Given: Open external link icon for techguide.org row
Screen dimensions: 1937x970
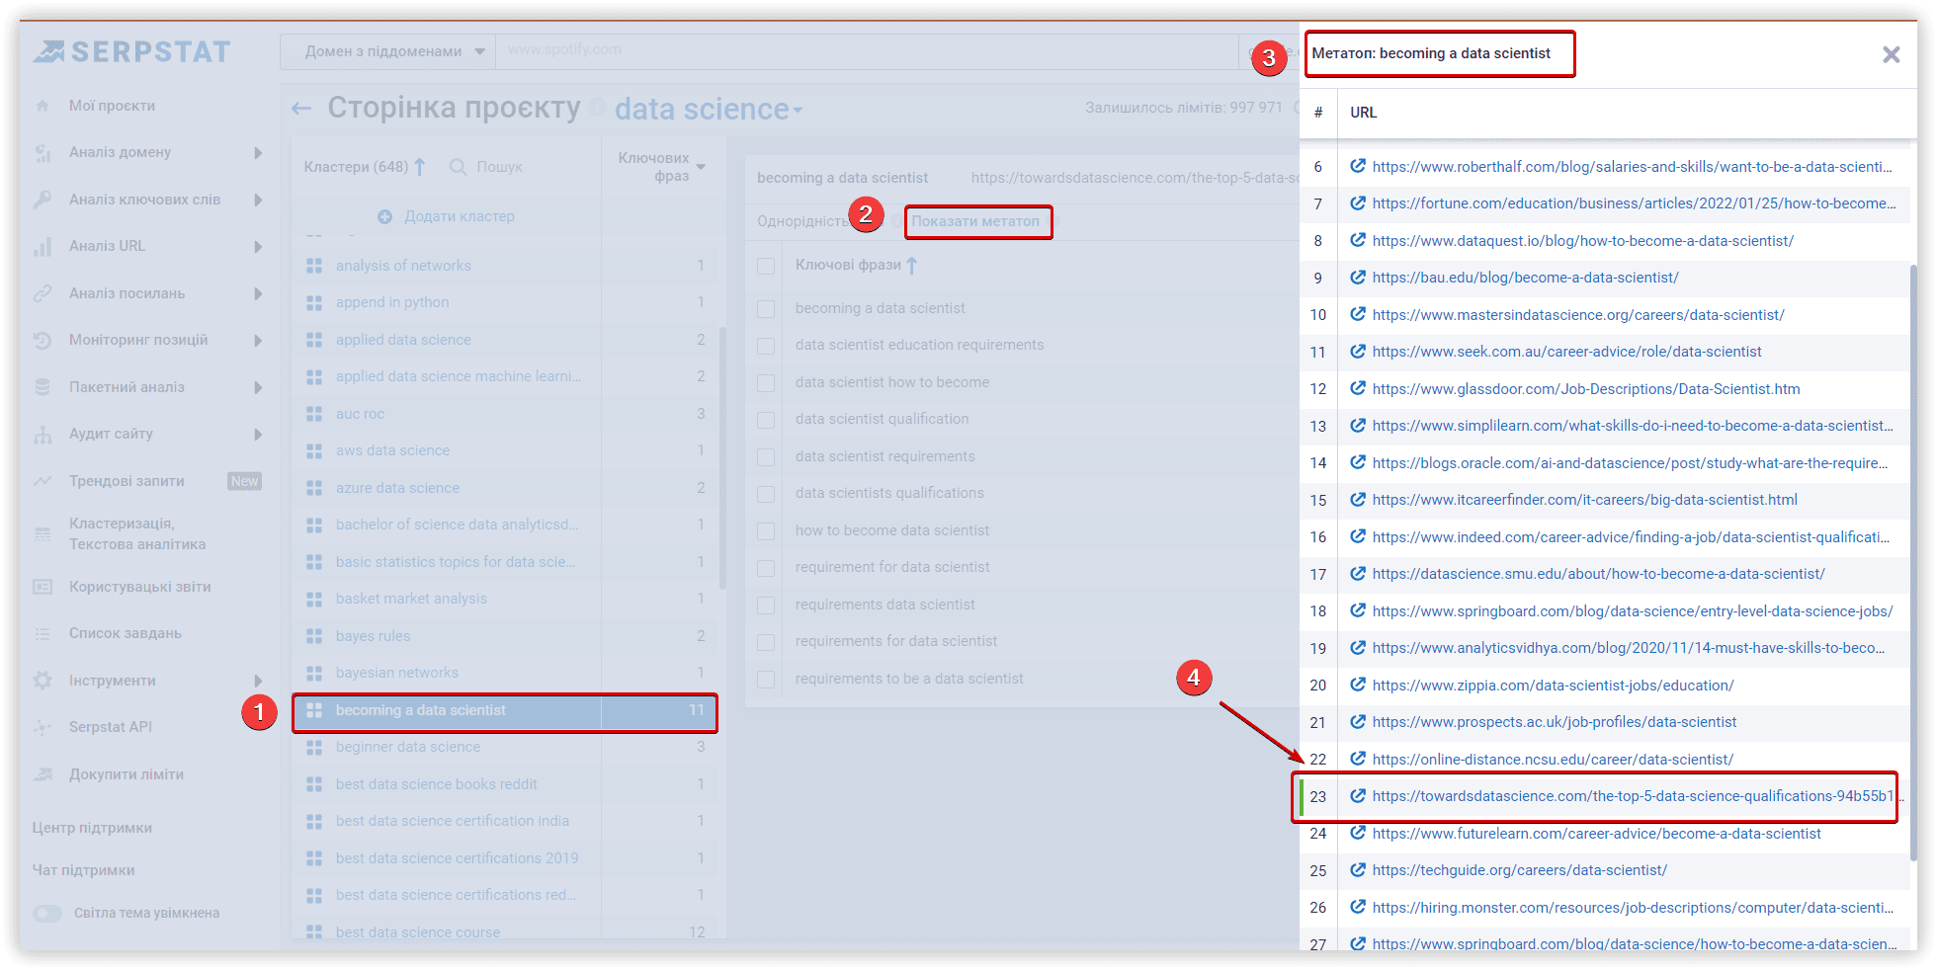Looking at the screenshot, I should point(1358,870).
